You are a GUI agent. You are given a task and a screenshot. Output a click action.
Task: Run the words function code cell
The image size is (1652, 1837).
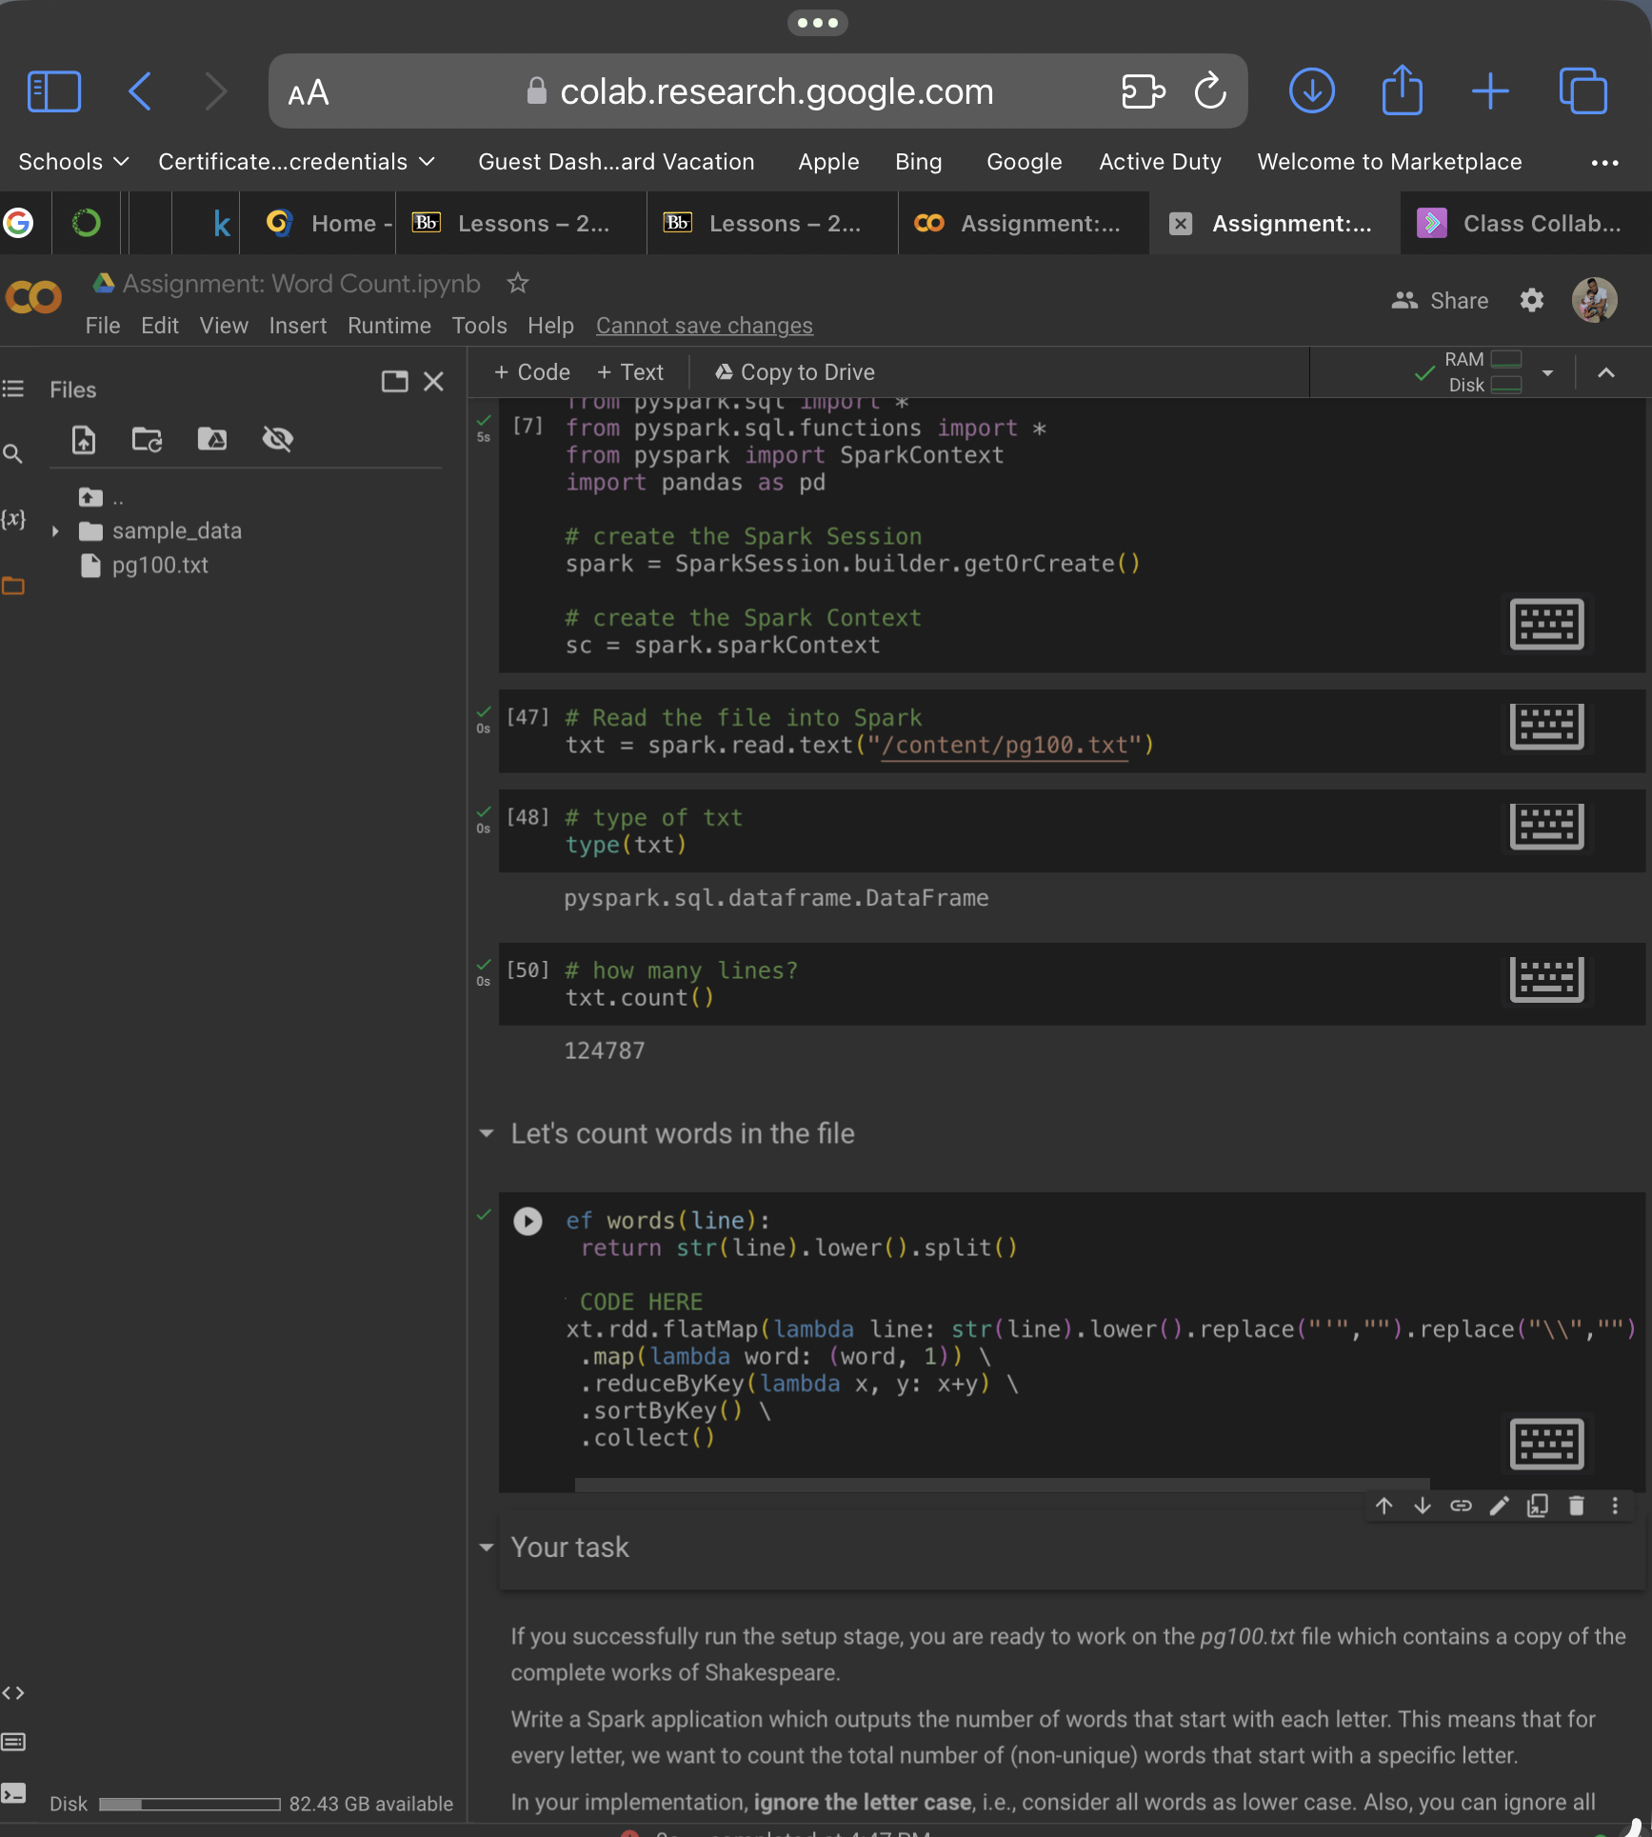click(527, 1221)
